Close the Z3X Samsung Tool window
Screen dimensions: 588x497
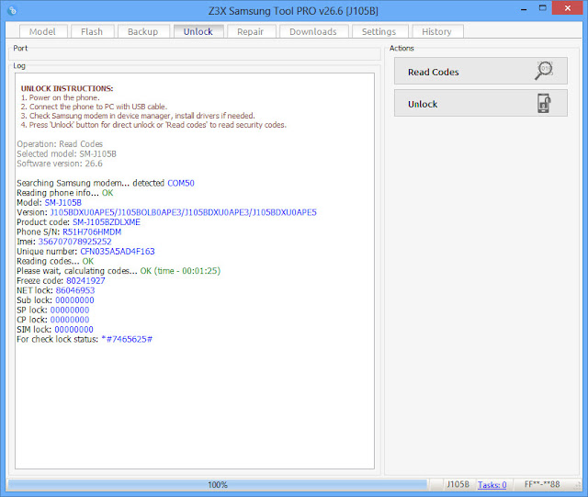tap(568, 8)
